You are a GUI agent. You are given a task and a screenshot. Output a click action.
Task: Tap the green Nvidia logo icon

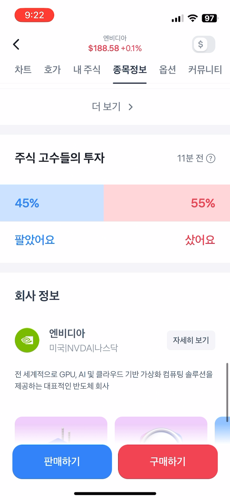(x=27, y=340)
